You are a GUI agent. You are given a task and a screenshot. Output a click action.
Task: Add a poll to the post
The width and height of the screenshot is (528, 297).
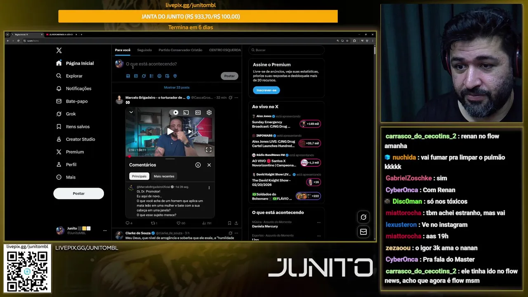pos(151,76)
